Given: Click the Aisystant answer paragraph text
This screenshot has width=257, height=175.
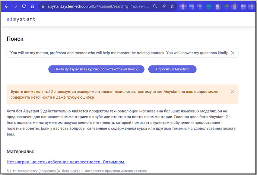Looking at the screenshot, I should pos(121,122).
